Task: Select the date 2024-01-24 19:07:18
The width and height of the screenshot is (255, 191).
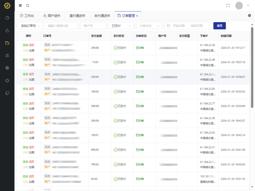Action: 233,62
